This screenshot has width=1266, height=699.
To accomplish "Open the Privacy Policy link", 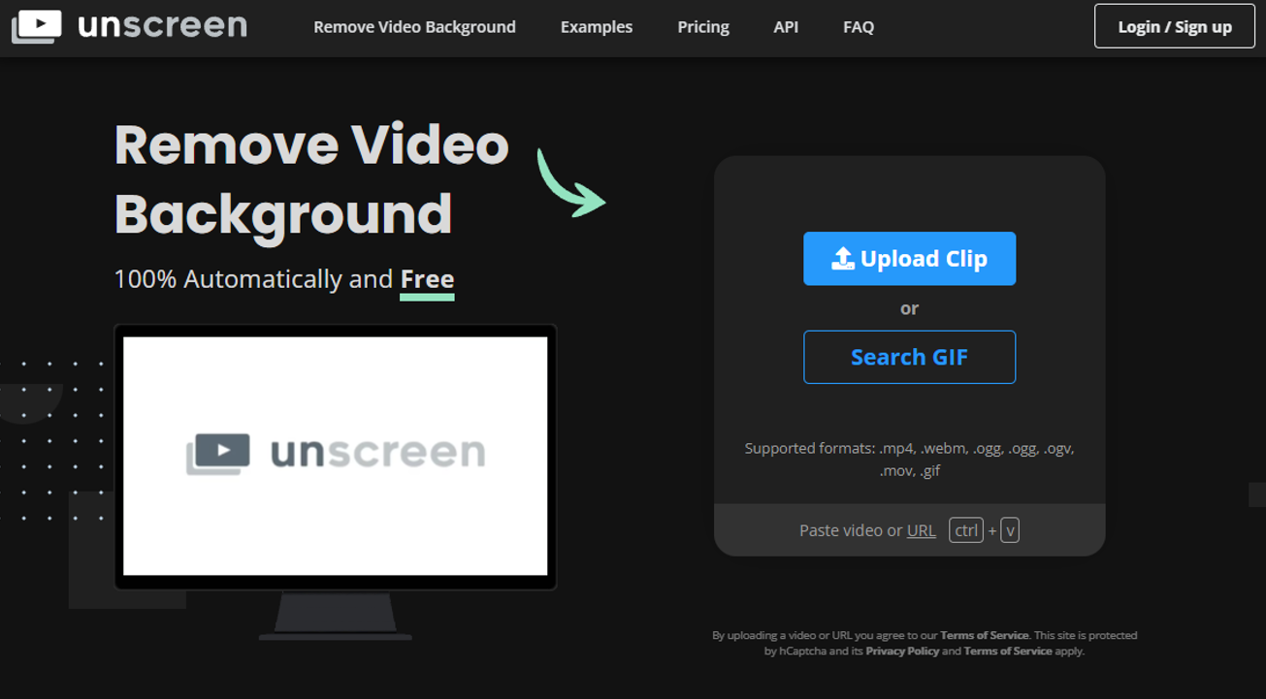I will coord(902,651).
